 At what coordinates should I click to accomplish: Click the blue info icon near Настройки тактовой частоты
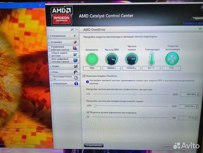pos(88,82)
